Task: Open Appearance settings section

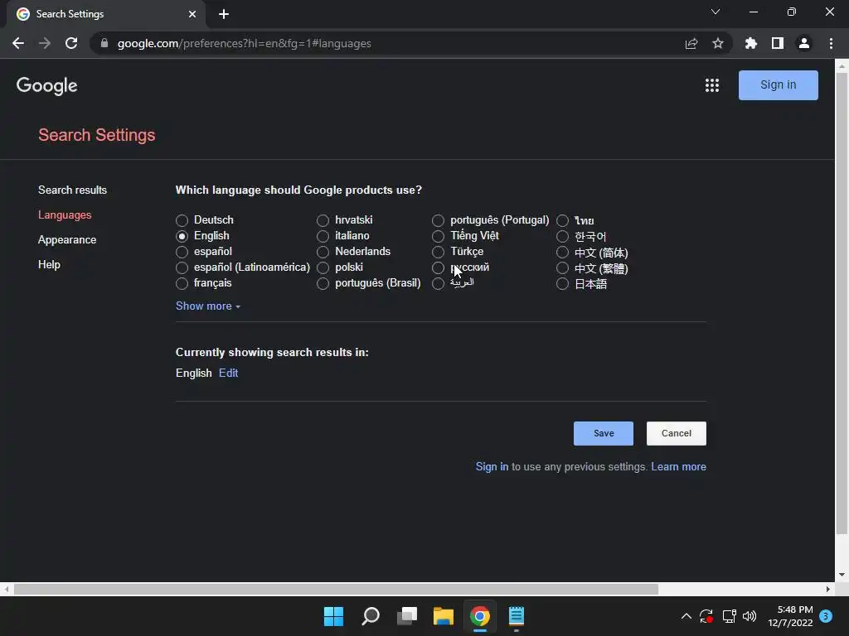Action: click(x=67, y=239)
